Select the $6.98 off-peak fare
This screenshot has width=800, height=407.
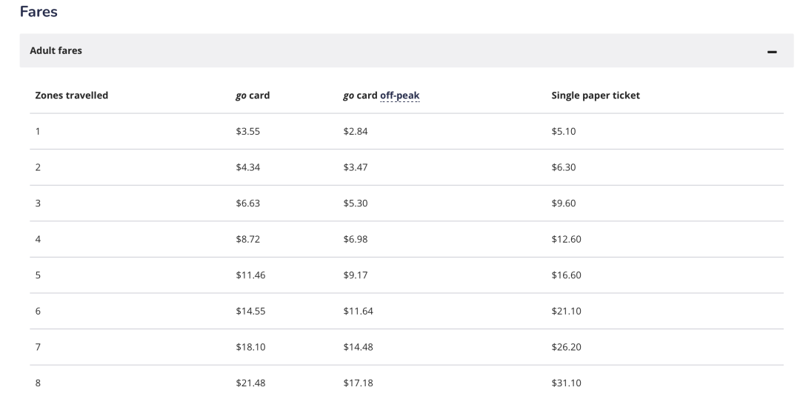[x=356, y=239]
